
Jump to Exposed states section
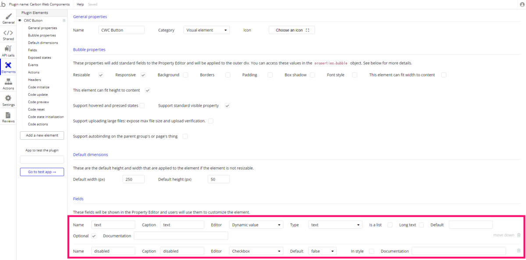coord(39,57)
